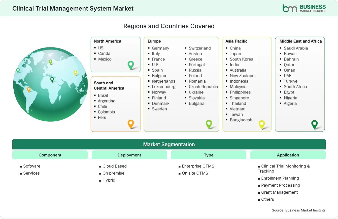
Task: Click the Grant Management application item
Action: [280, 192]
